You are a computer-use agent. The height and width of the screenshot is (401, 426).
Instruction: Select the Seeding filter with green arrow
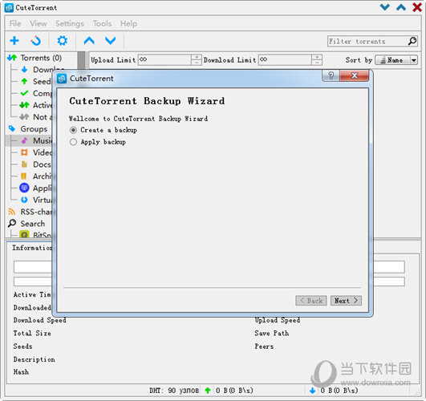24,81
